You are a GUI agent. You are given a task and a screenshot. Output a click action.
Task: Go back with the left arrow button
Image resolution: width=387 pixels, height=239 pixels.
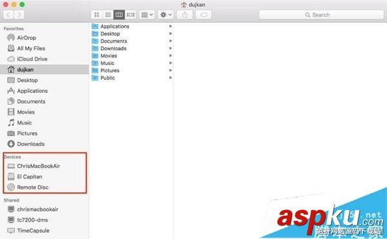pyautogui.click(x=8, y=15)
